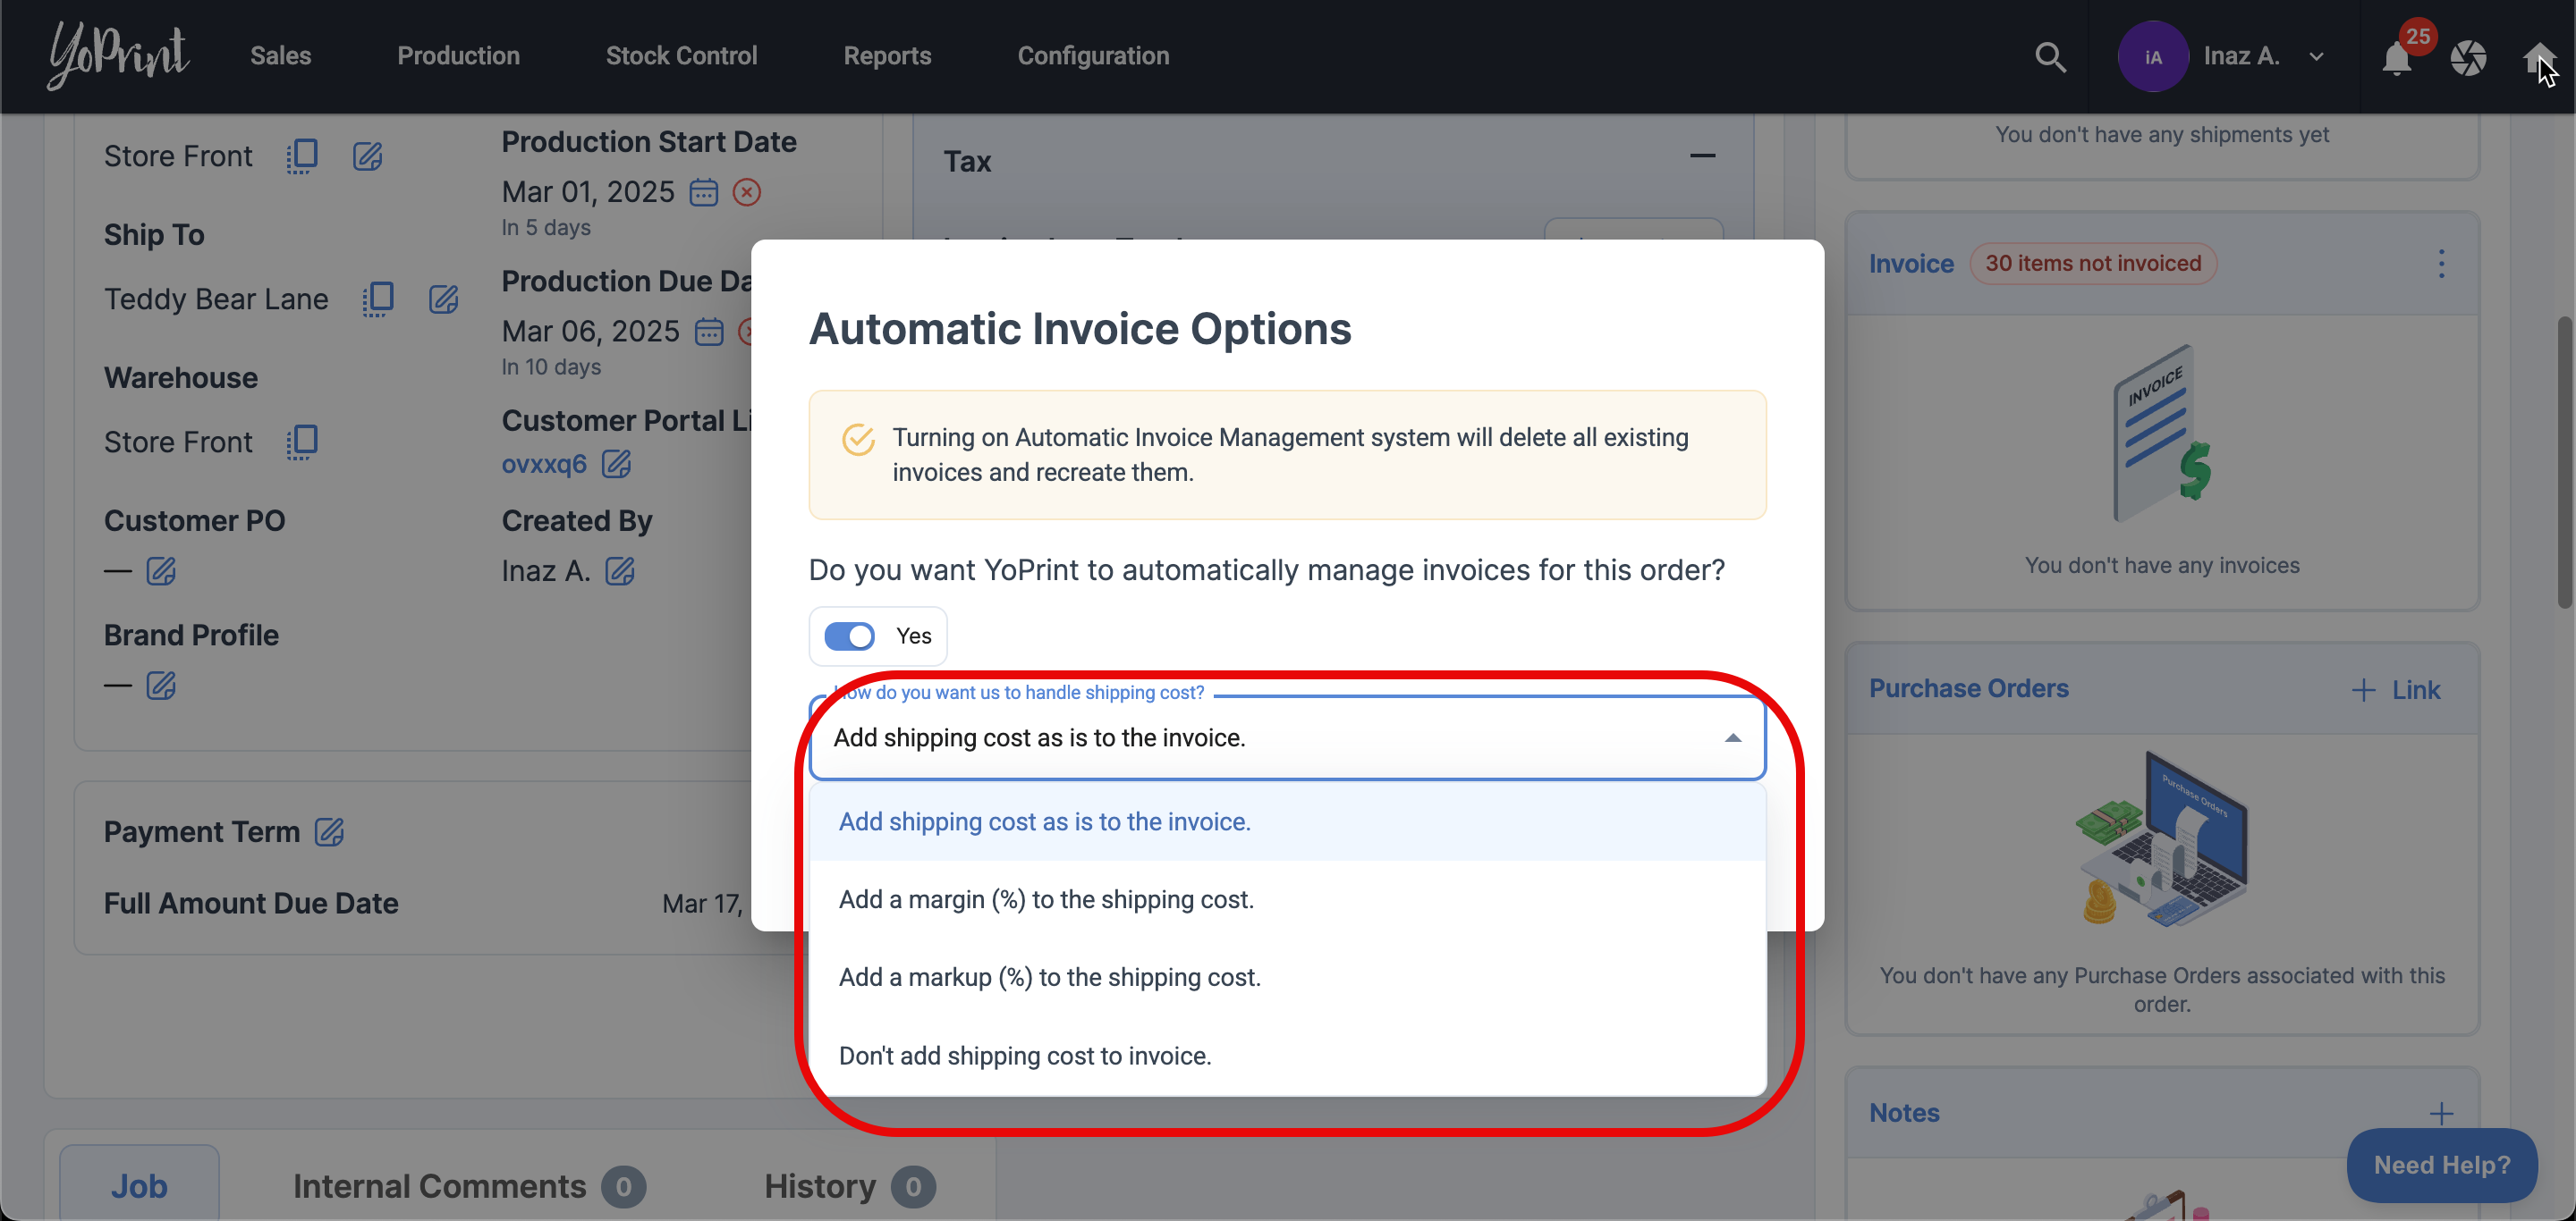
Task: Open calendar for Production Due Date
Action: (x=709, y=331)
